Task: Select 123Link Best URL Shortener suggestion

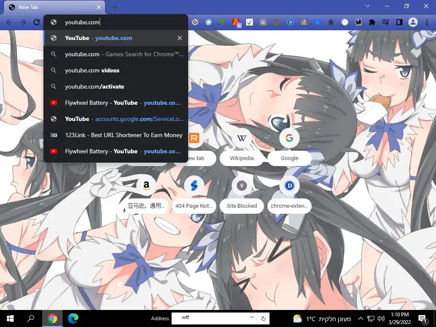Action: point(116,135)
